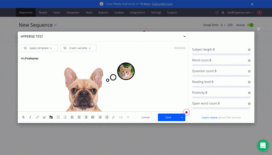This screenshot has width=272, height=155.
Task: Open the Insert variable dropdown
Action: [78, 48]
